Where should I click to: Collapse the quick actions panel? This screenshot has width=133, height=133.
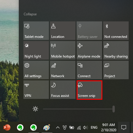[30, 14]
